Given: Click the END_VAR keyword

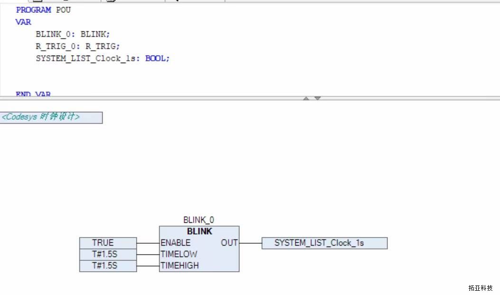Looking at the screenshot, I should click(x=33, y=95).
